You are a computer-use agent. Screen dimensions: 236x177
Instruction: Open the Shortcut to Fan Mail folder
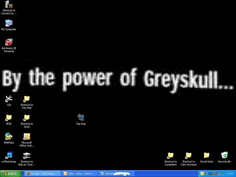click(27, 102)
